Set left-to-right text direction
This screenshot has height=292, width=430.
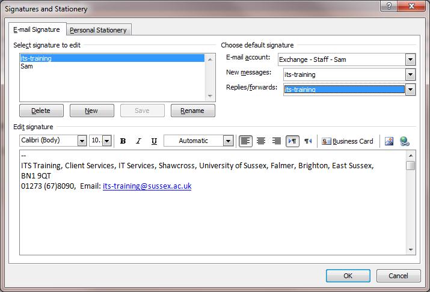(293, 141)
